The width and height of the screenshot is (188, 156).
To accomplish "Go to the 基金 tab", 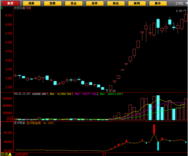I will [74, 3].
